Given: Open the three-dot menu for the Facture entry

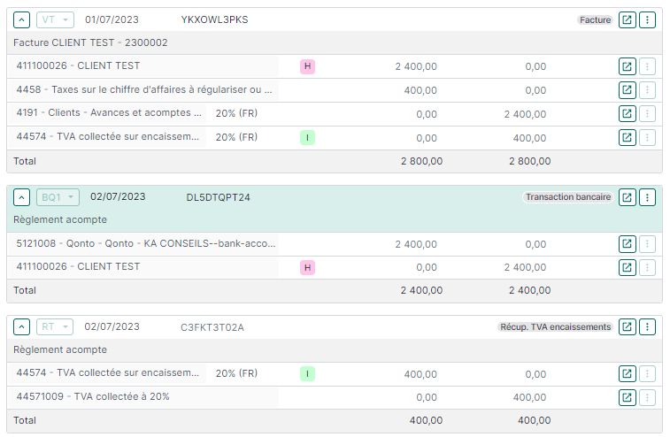Looking at the screenshot, I should tap(647, 19).
